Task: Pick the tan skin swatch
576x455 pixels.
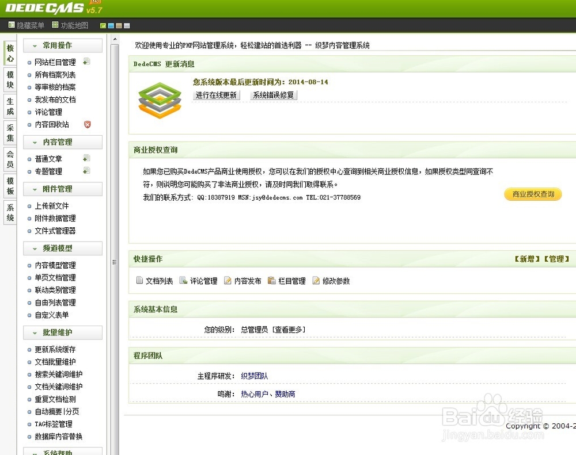Action: (119, 26)
